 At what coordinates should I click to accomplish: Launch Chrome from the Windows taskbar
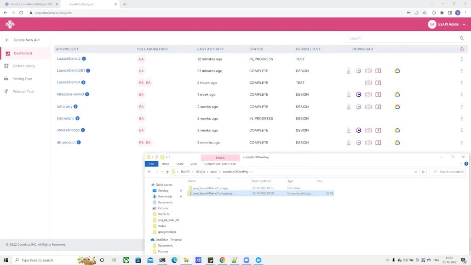tap(223, 260)
